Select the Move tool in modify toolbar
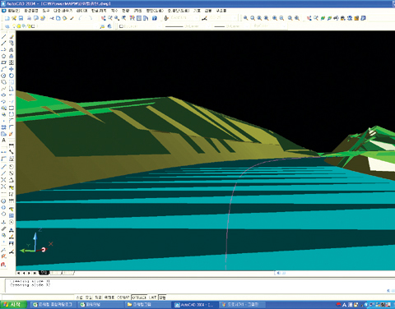 coord(12,69)
